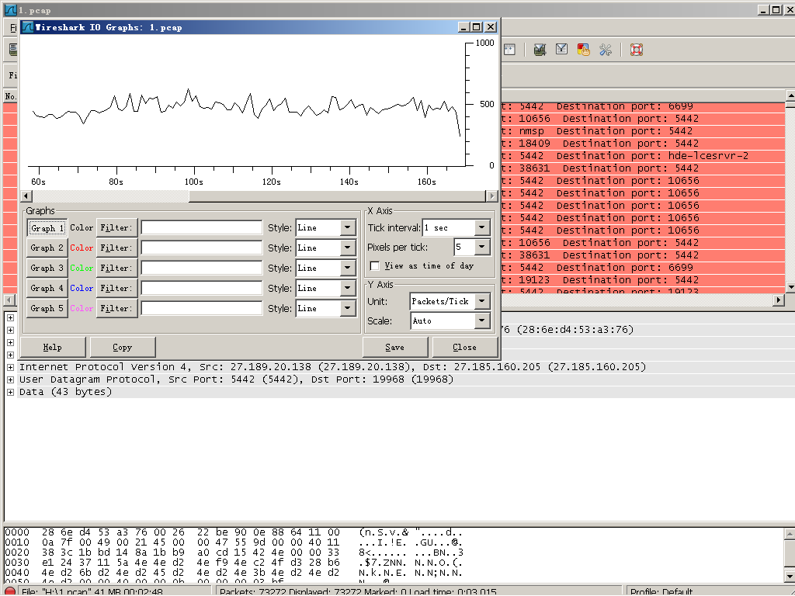Toggle the Graph 4 button
795x596 pixels.
pos(47,288)
